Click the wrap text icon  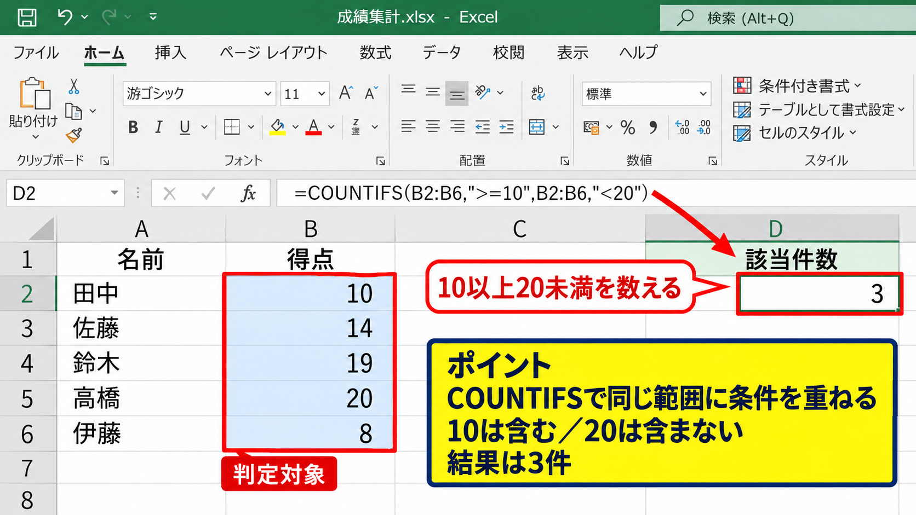537,92
